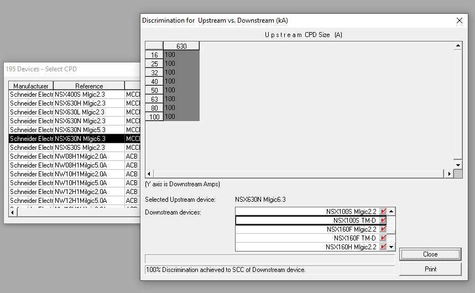Select the 32 A downstream row header

pyautogui.click(x=154, y=72)
